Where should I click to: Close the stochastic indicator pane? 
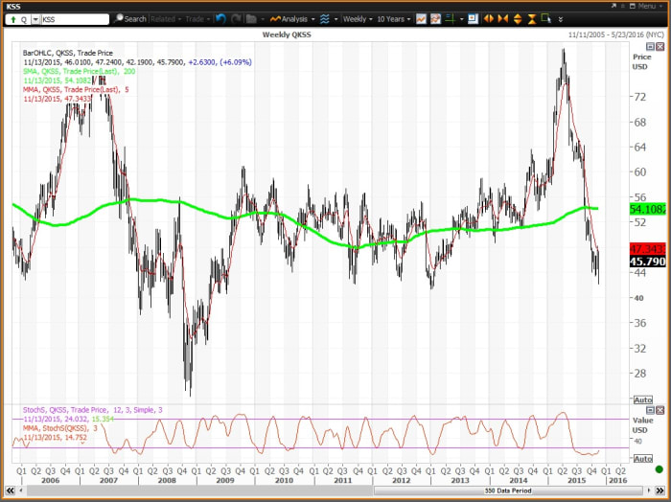click(659, 409)
